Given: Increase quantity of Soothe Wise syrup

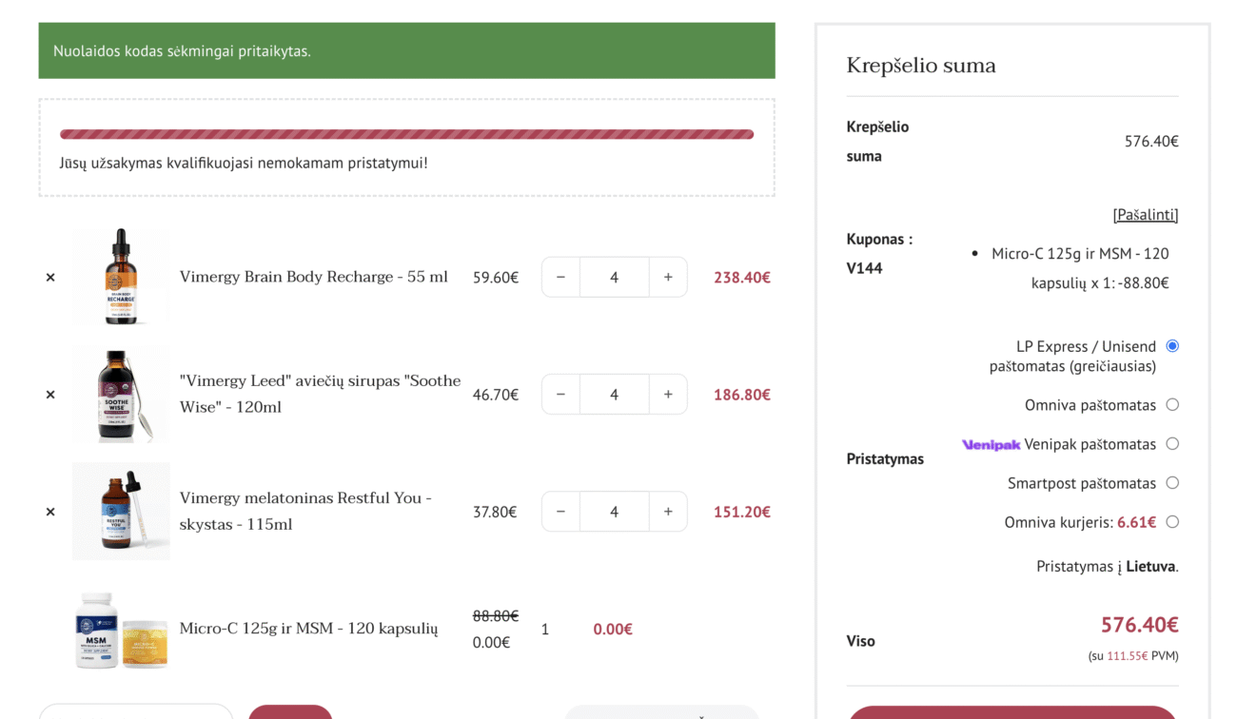Looking at the screenshot, I should pyautogui.click(x=668, y=394).
